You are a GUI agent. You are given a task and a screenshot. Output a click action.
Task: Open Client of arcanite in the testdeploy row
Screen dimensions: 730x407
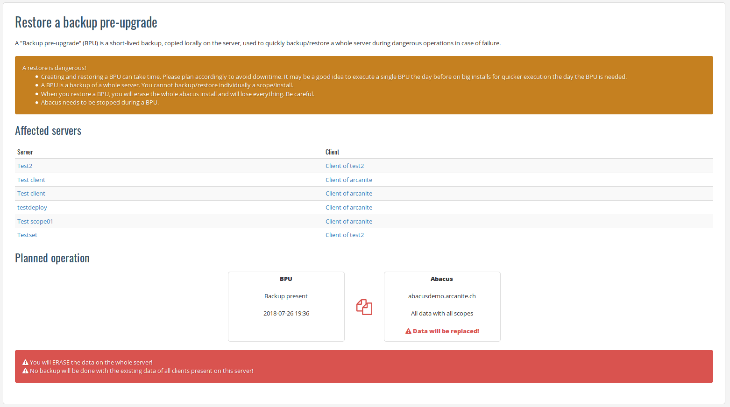349,207
